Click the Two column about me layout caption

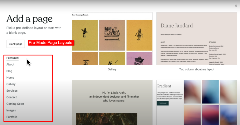197,69
